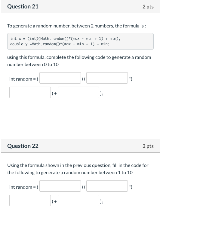Click the fourth blank in Question 21
Screen dimensions: 200x243
pos(78,92)
